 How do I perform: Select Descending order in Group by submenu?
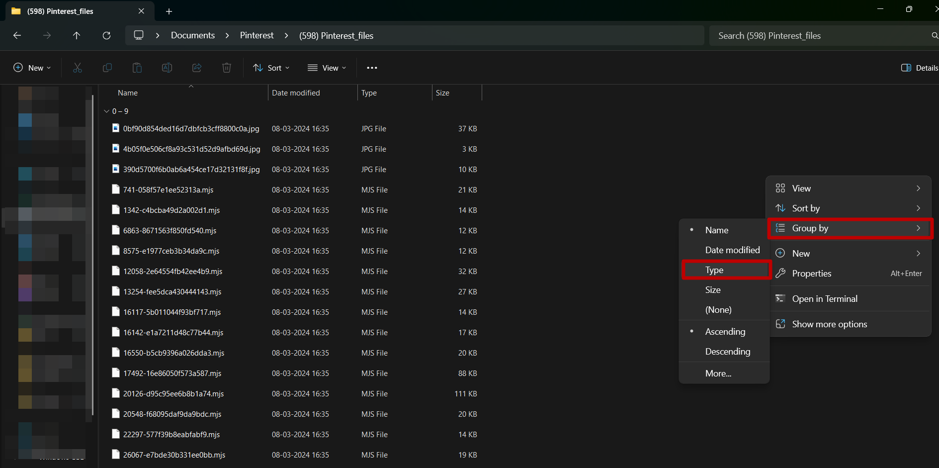click(x=727, y=352)
